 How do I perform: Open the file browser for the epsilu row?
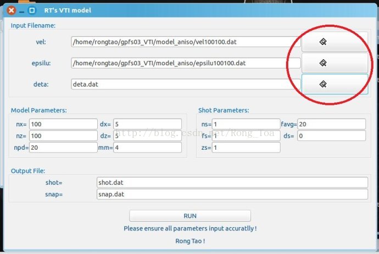(335, 63)
